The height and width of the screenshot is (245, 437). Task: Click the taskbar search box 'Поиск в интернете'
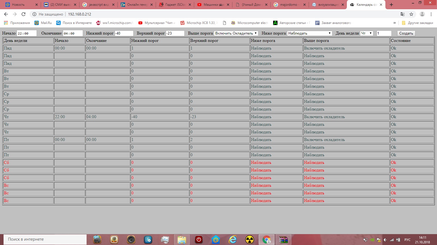[45, 239]
